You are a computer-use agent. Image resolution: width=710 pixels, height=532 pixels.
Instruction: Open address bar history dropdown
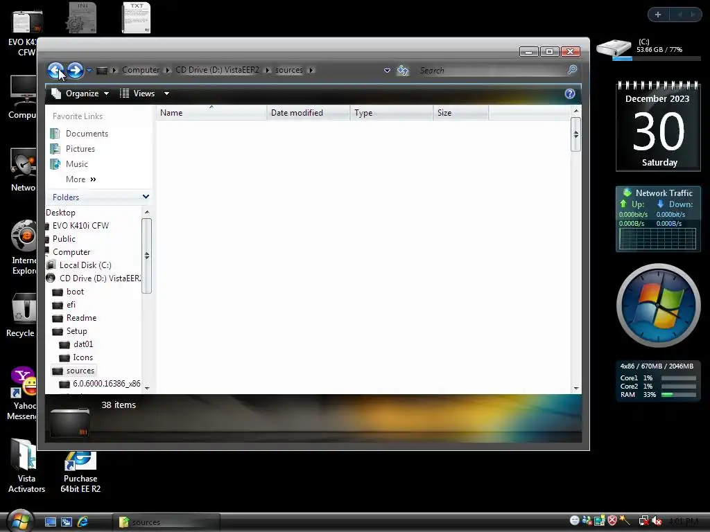point(387,71)
